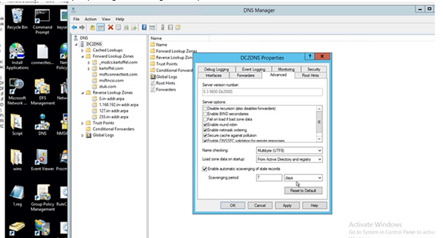Uncheck Enable netmask ordering
The height and width of the screenshot is (238, 443).
coord(205,130)
